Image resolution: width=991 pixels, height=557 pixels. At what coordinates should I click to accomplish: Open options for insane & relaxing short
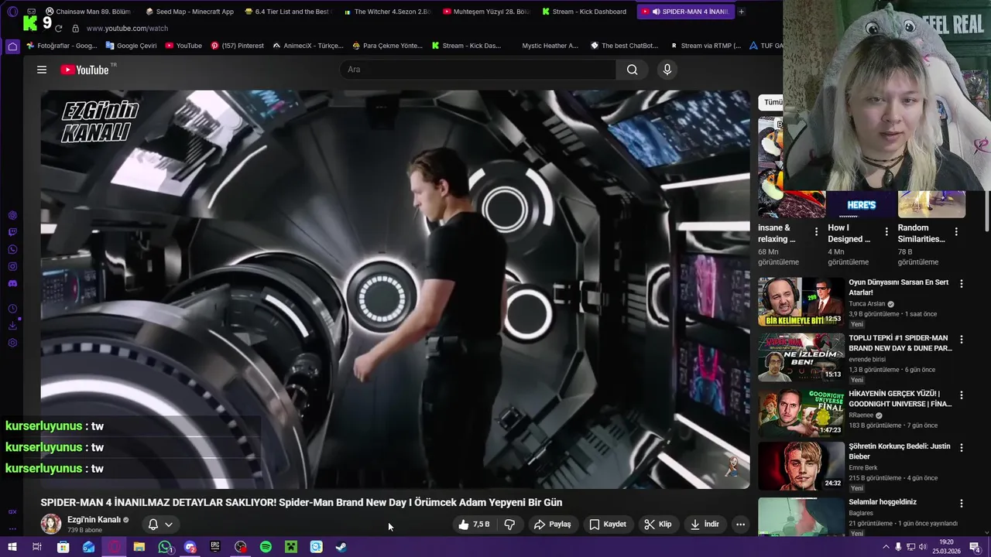point(816,231)
